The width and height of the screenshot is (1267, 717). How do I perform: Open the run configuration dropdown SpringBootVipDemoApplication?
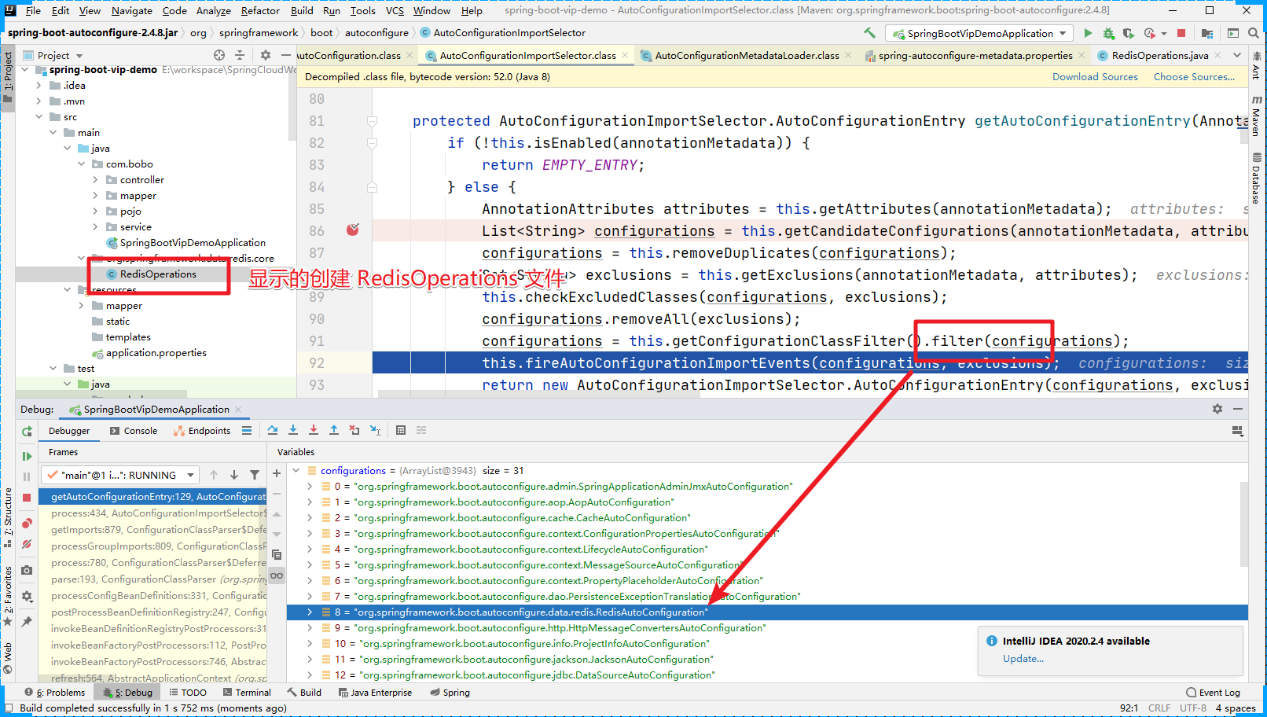[x=980, y=33]
